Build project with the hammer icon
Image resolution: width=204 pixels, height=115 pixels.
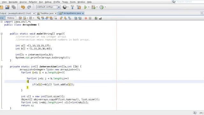pos(72,7)
